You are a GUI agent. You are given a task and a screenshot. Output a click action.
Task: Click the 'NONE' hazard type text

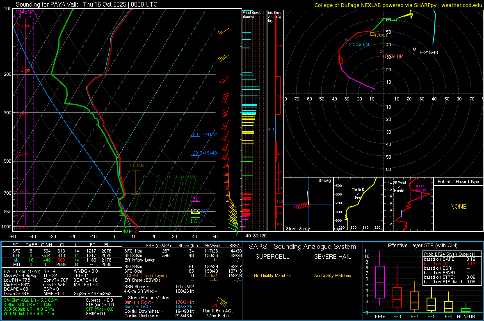(x=458, y=207)
